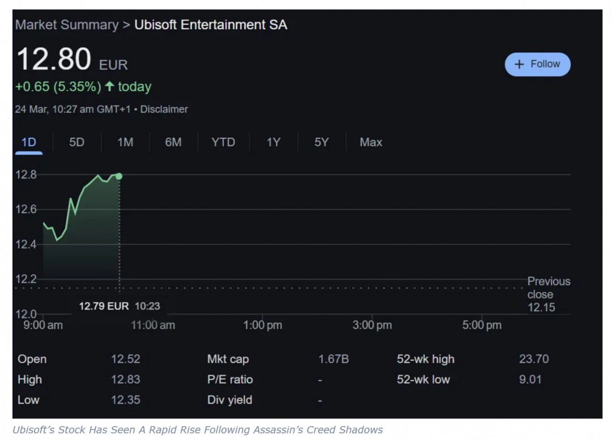
Task: Switch to the 5Y range tab
Action: pyautogui.click(x=322, y=142)
